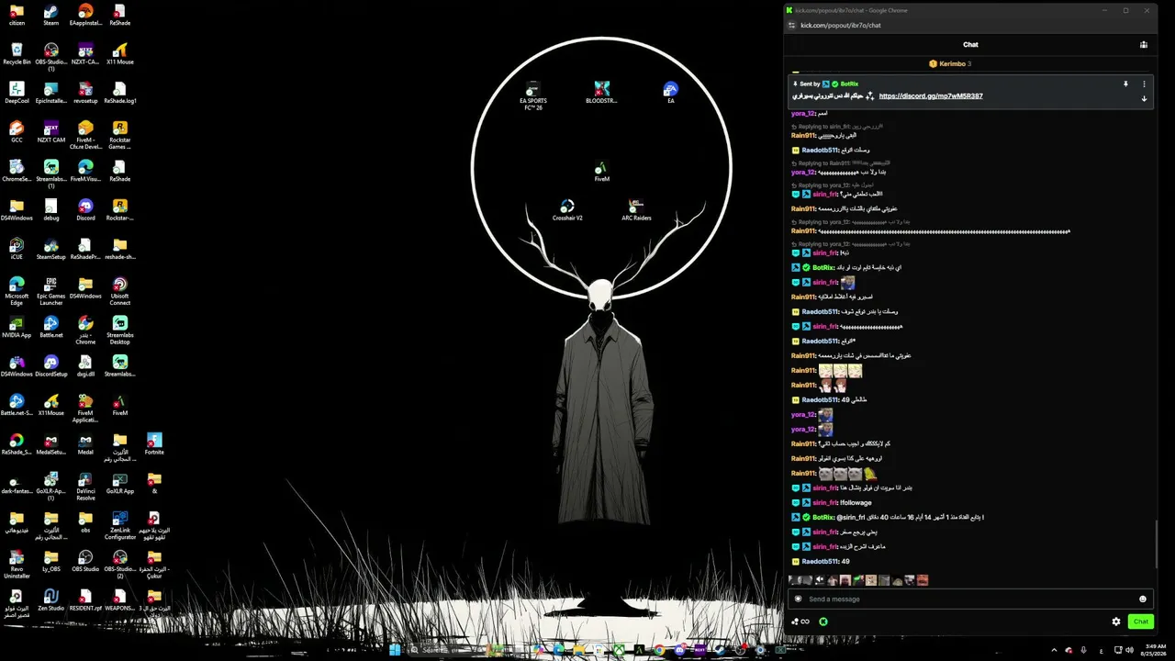Open the chat users list icon
This screenshot has width=1175, height=661.
tap(1144, 44)
